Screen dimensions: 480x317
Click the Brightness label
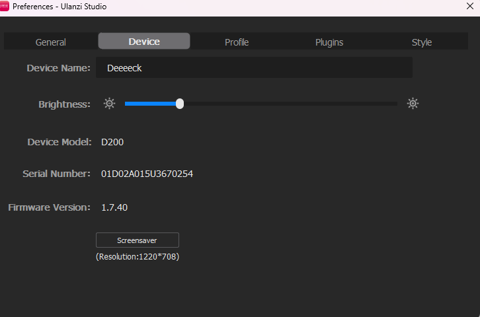click(64, 104)
